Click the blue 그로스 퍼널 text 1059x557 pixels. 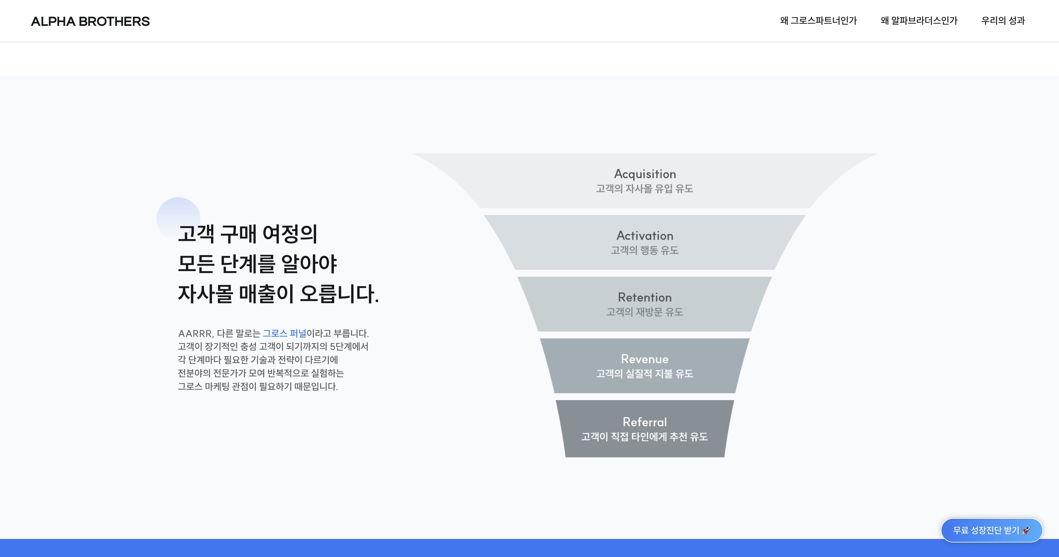tap(284, 333)
